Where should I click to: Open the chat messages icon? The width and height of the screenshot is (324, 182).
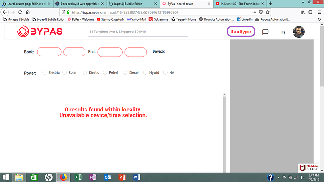coord(265,32)
